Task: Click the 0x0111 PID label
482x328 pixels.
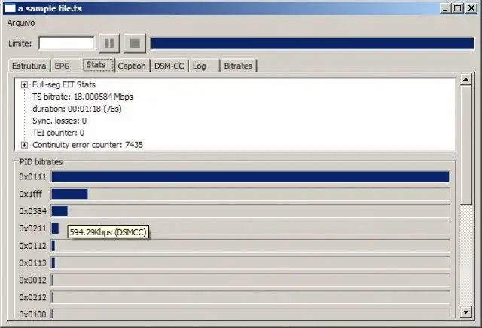Action: point(33,177)
